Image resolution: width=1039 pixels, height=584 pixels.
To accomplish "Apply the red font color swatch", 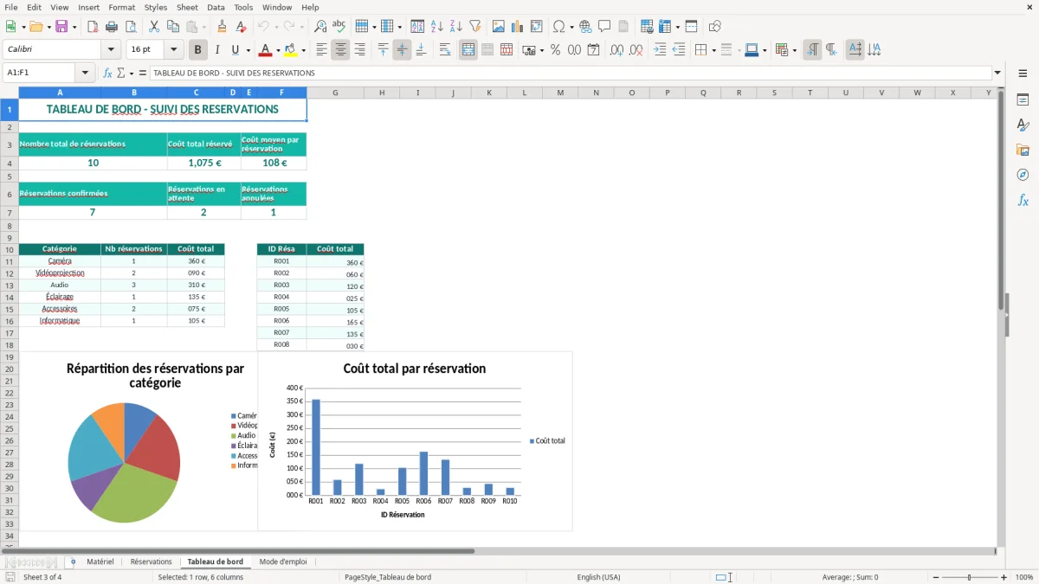I will [267, 50].
